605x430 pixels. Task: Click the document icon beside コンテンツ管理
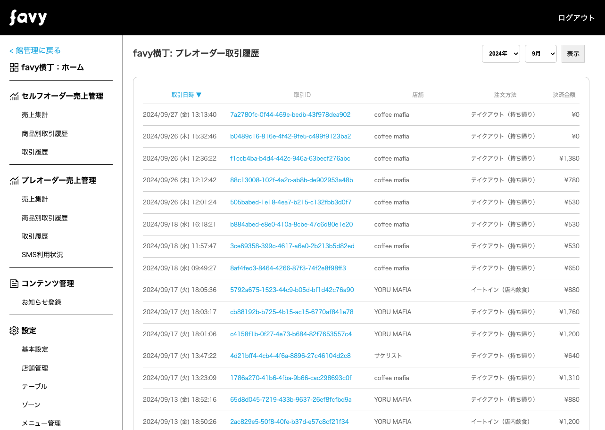click(x=14, y=284)
